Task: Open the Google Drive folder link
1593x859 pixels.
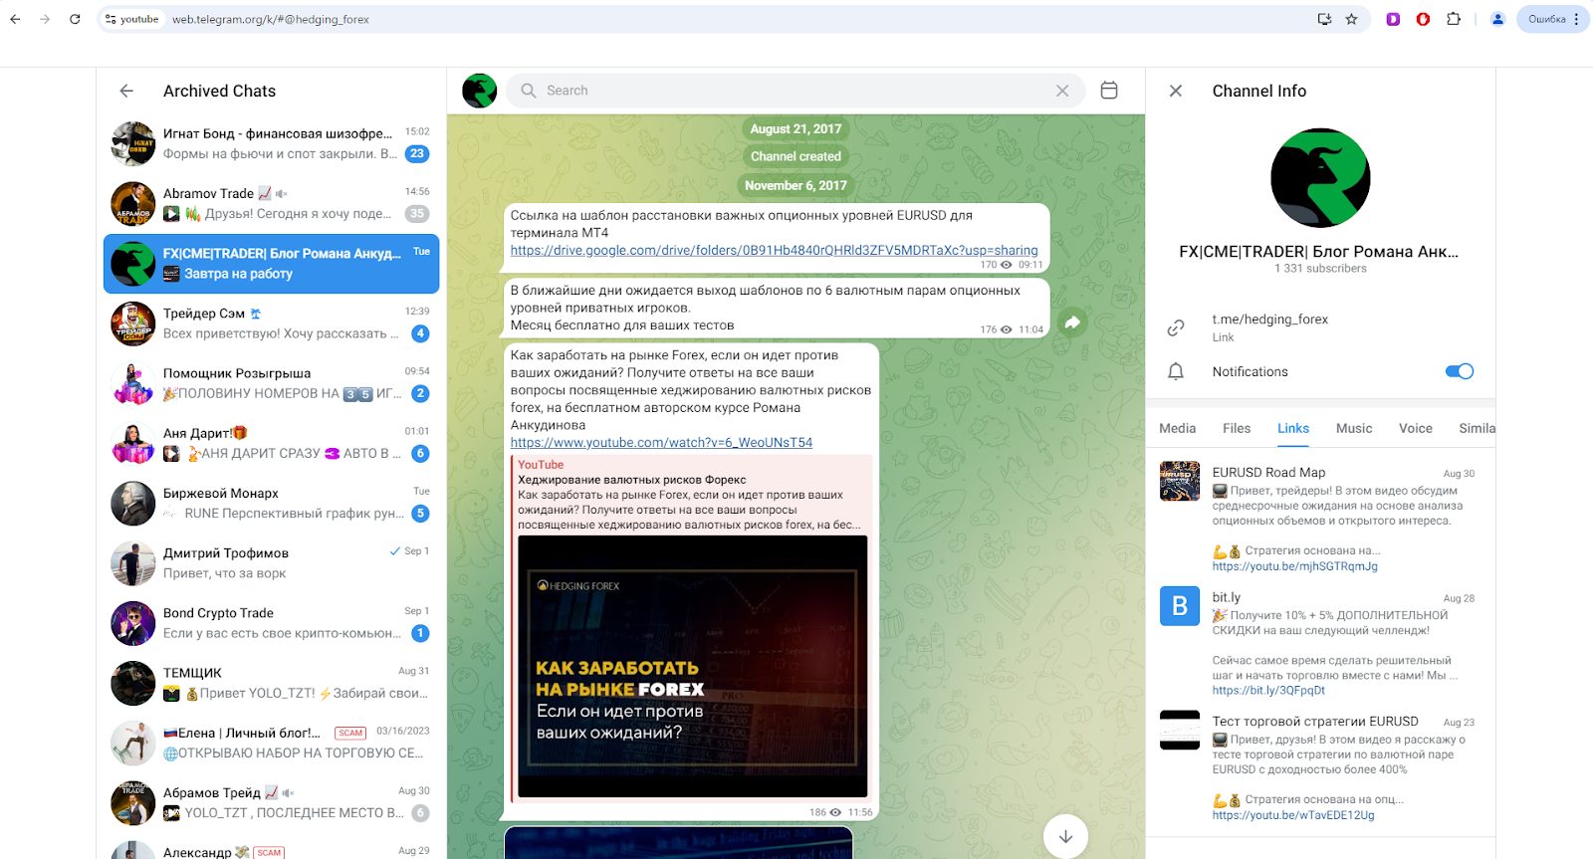Action: click(x=774, y=250)
